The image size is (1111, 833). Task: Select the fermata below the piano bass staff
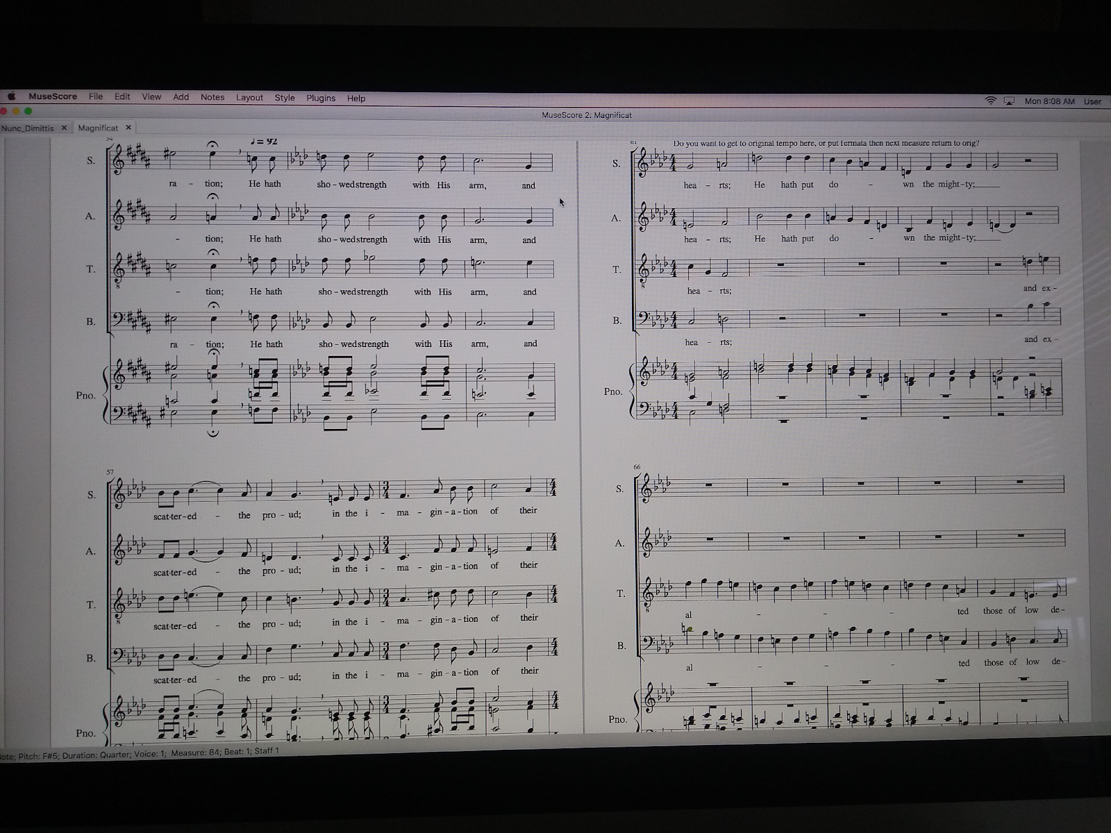coord(214,432)
